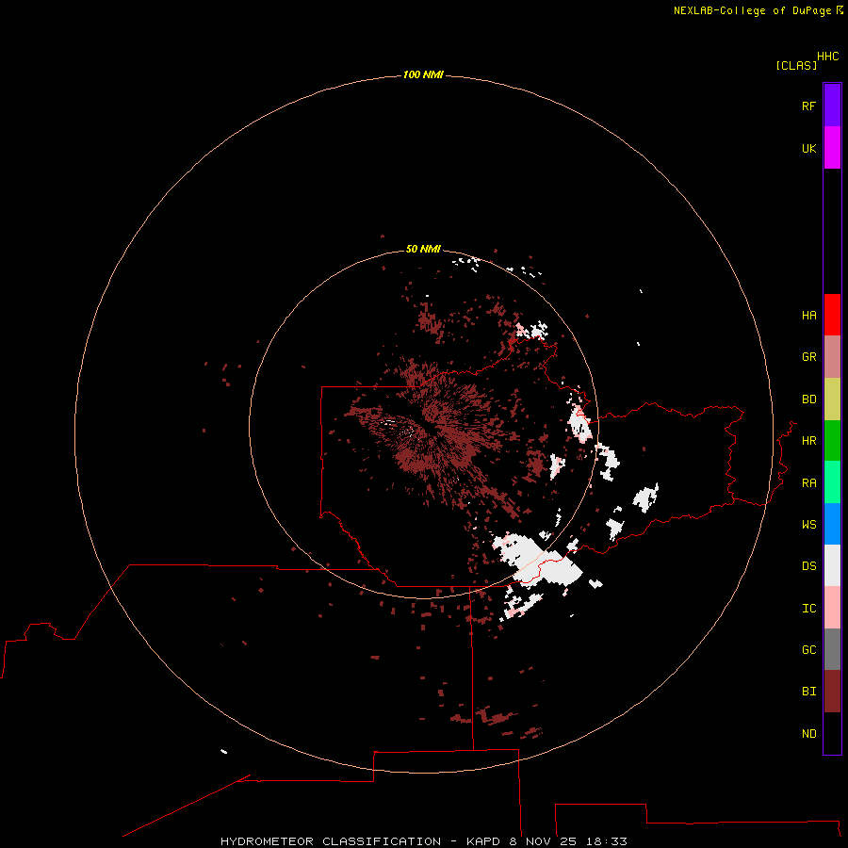Click the [CLAS] legend header text
Image resolution: width=848 pixels, height=848 pixels.
pos(796,65)
